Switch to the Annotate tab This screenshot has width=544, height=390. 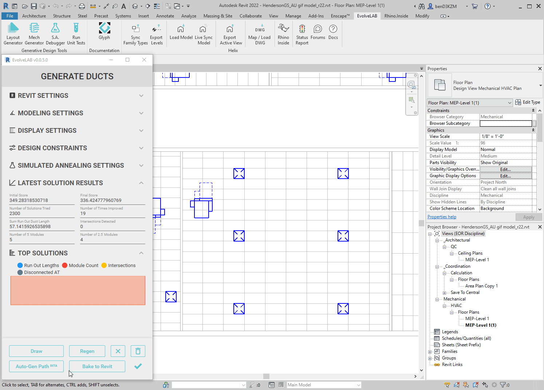tap(165, 16)
